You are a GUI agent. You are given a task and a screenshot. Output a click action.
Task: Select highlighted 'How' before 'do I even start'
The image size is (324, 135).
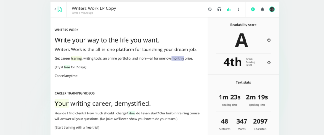pyautogui.click(x=132, y=113)
